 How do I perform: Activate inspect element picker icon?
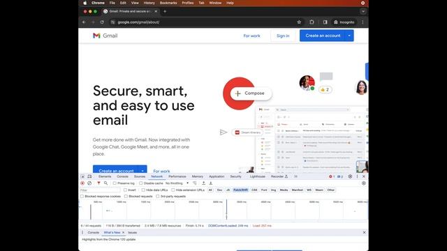[82, 176]
